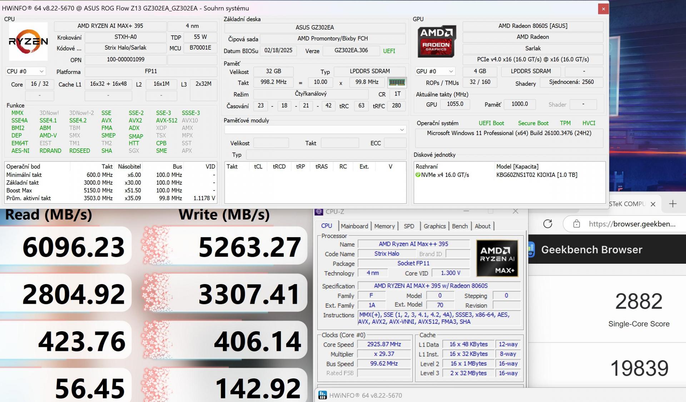
Task: Open the Bench tab in CPU-Z
Action: click(460, 226)
